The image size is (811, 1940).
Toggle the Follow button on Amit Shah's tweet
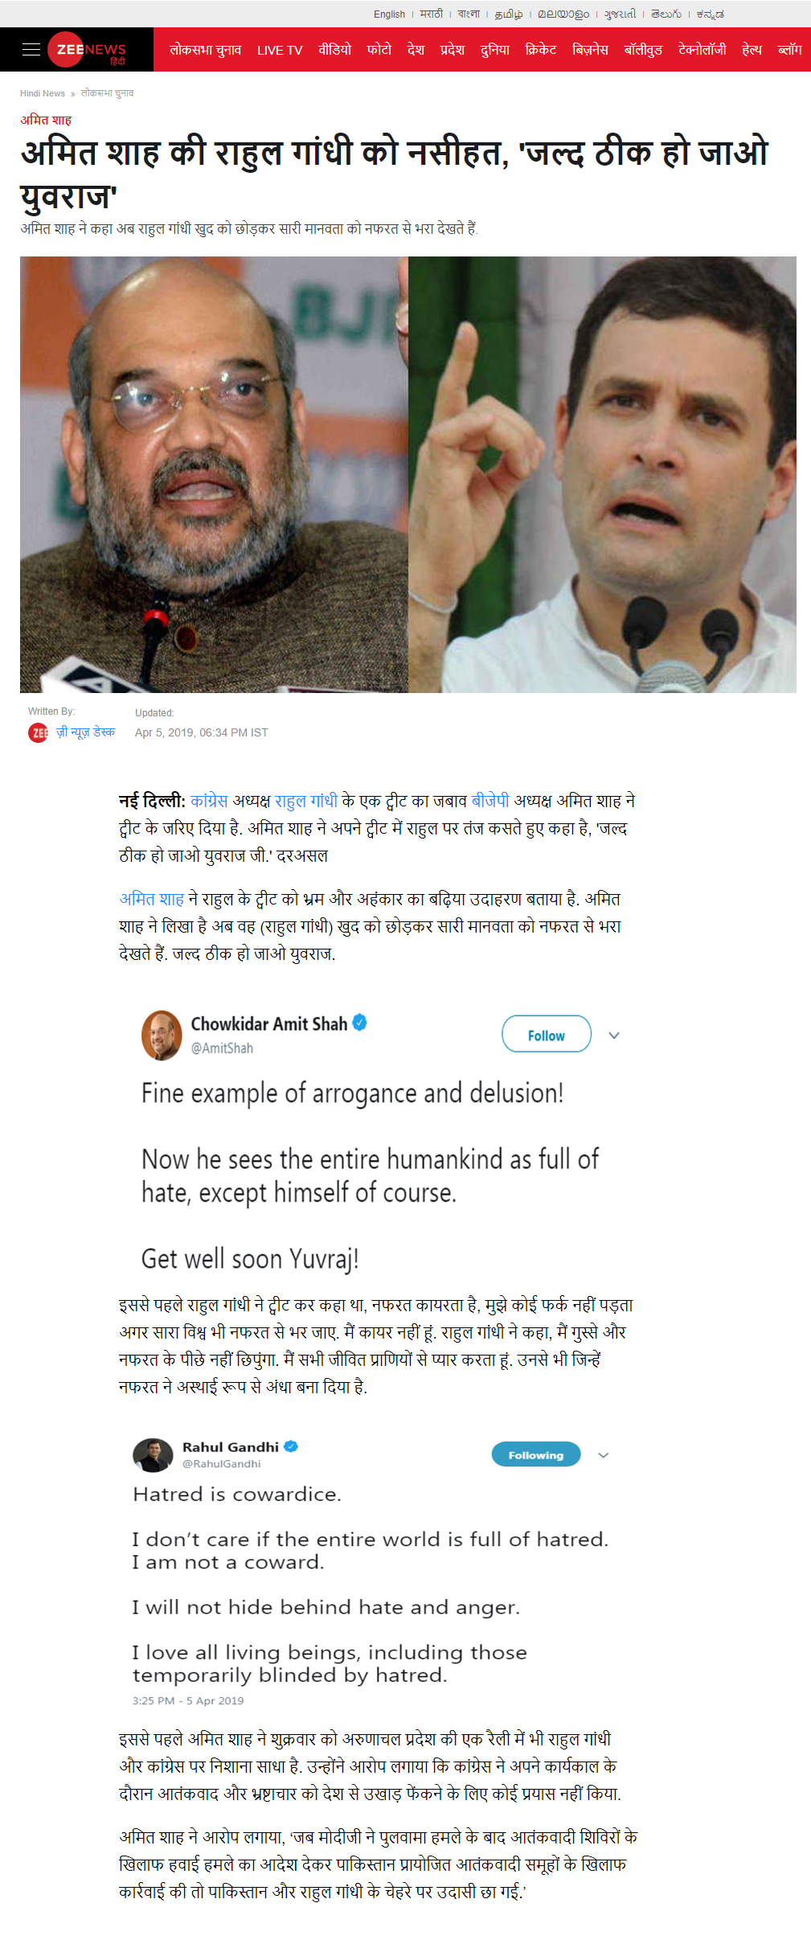tap(547, 1035)
